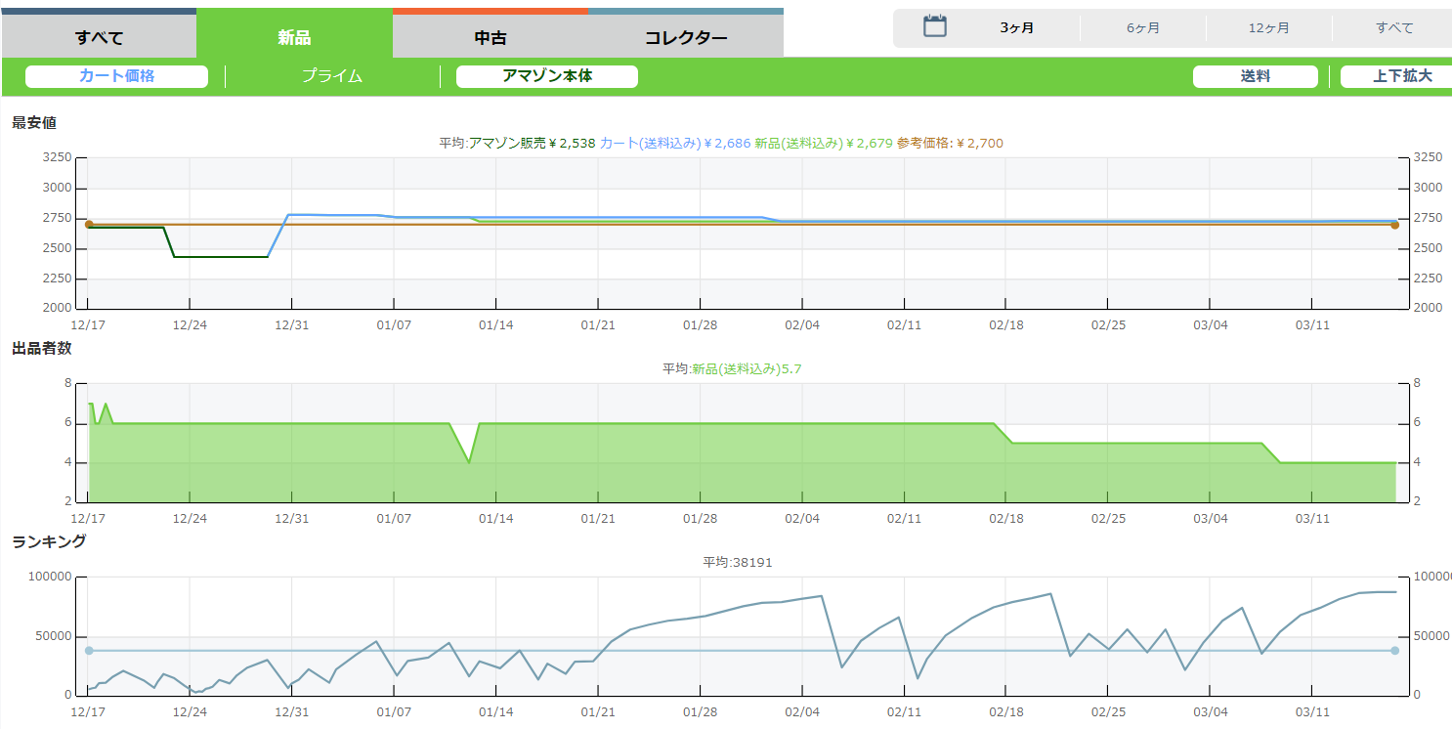Toggle the 送料 option
The height and width of the screenshot is (729, 1452).
[x=1255, y=76]
